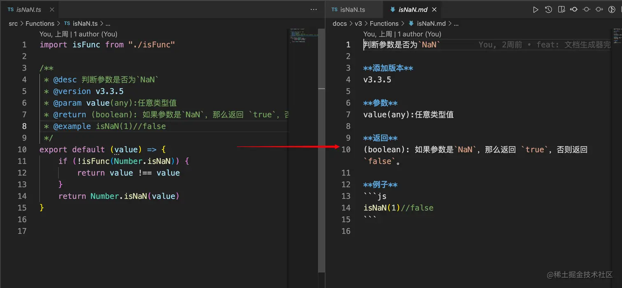Open next revision arrow-circle icon
The height and width of the screenshot is (288, 622).
[x=599, y=9]
